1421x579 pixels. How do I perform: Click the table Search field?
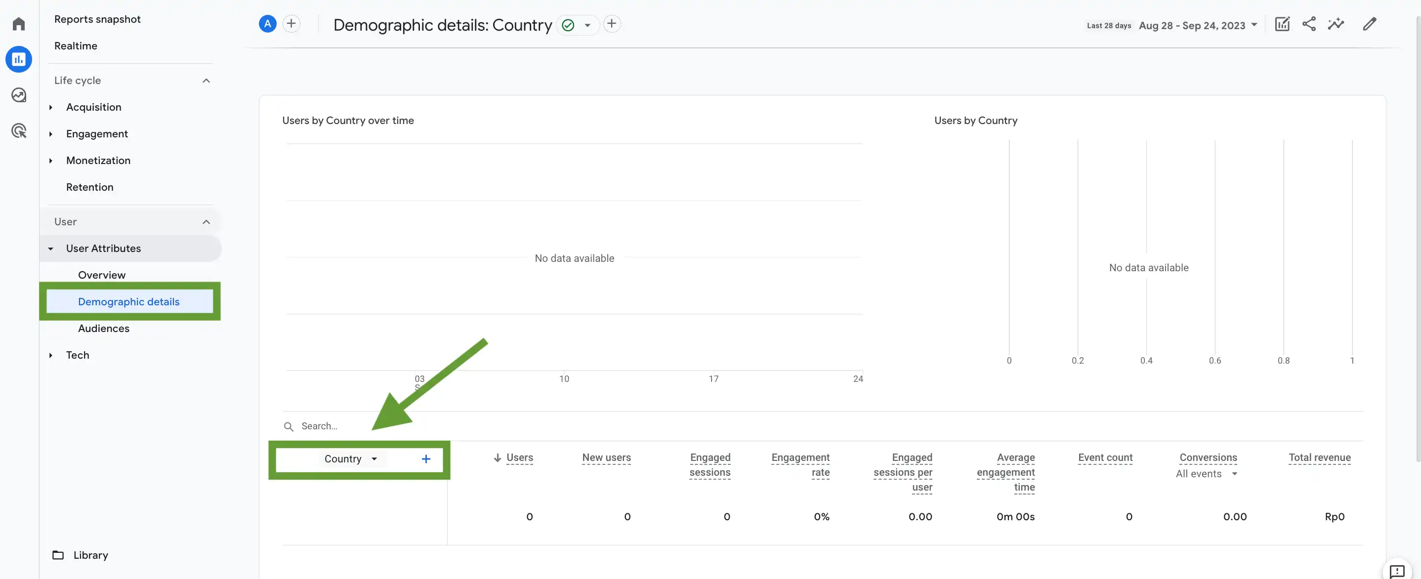click(319, 426)
